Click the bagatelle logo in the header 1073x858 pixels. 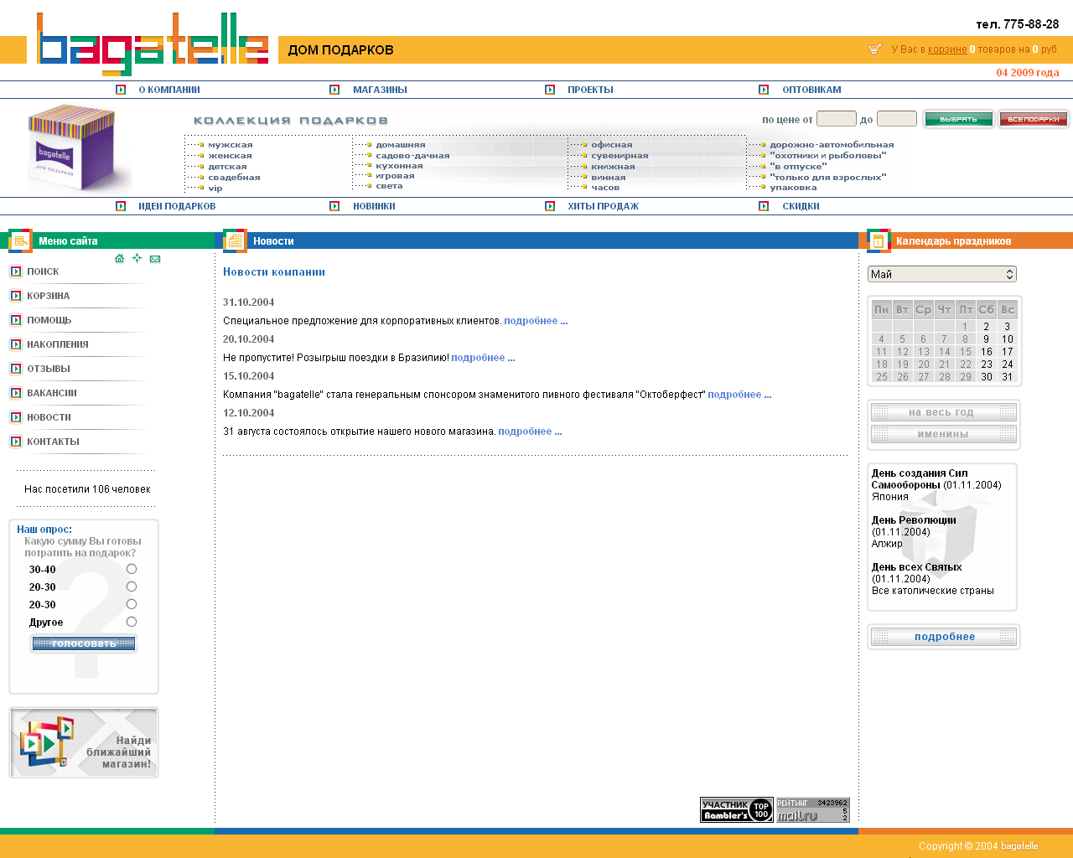coord(153,44)
